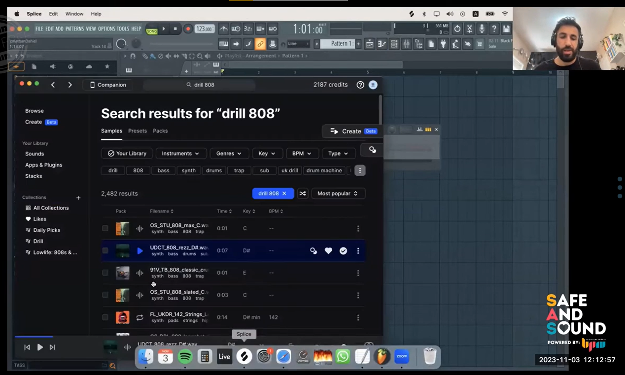Go forward in Splice window

(70, 85)
